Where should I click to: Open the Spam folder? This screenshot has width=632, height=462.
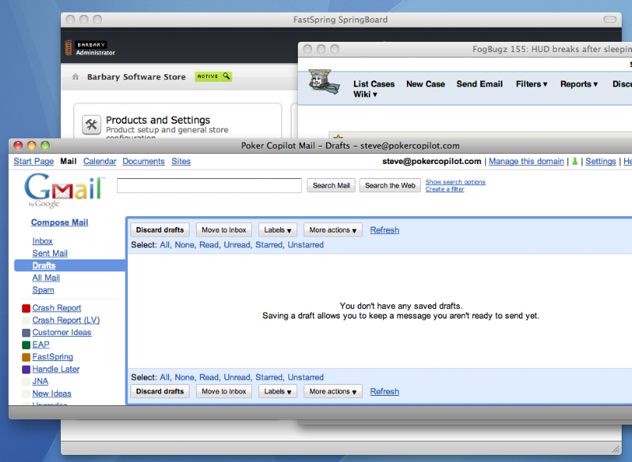coord(43,290)
